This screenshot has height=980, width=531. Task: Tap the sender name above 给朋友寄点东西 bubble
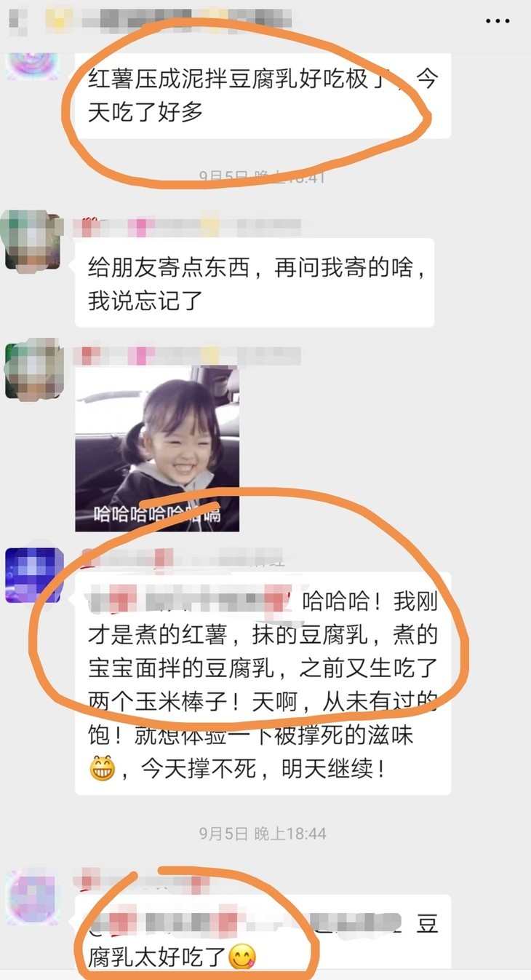coord(188,227)
